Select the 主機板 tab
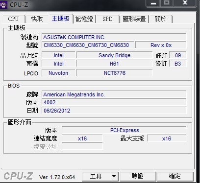 click(x=61, y=19)
